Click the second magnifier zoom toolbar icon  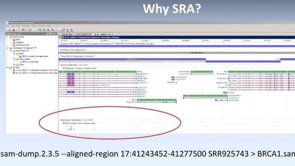tap(44, 30)
